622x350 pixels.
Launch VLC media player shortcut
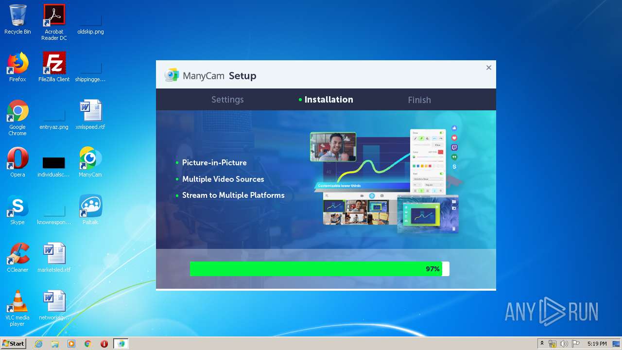pos(17,308)
